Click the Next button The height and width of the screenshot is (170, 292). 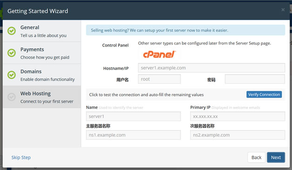[x=276, y=157]
